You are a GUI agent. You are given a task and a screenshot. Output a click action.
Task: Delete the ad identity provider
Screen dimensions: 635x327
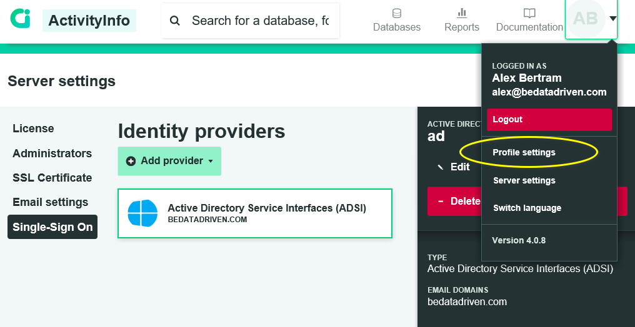coord(454,202)
